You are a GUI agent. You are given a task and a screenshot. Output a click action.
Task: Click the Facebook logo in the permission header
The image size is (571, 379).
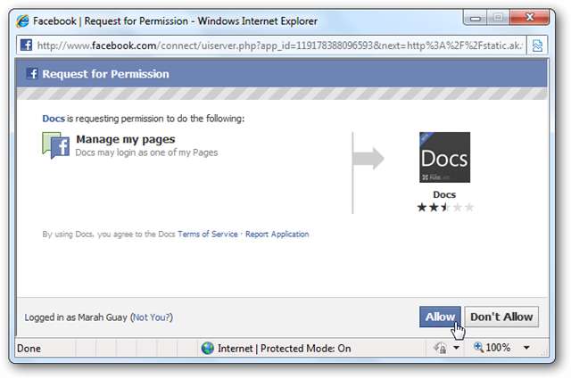(x=32, y=74)
